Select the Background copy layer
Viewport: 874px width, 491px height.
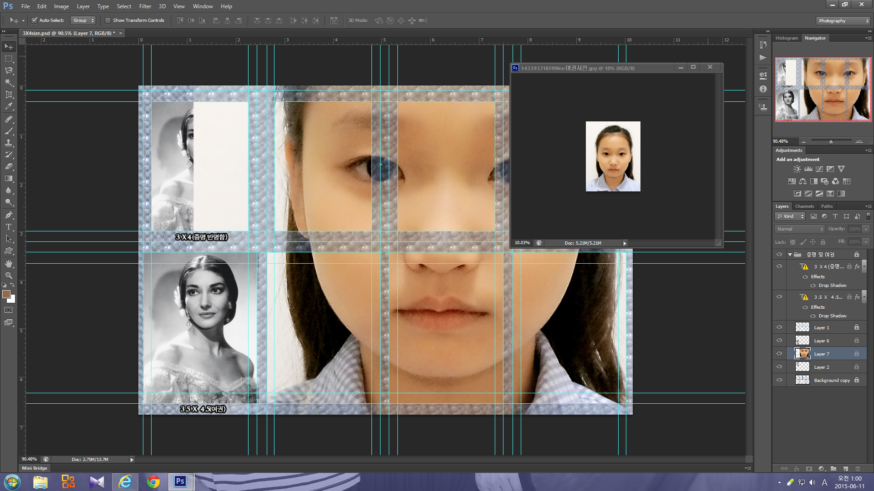pos(832,380)
